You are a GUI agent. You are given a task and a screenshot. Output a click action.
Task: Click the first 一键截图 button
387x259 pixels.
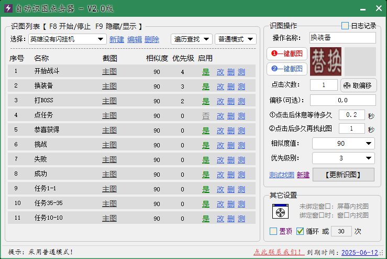point(287,53)
